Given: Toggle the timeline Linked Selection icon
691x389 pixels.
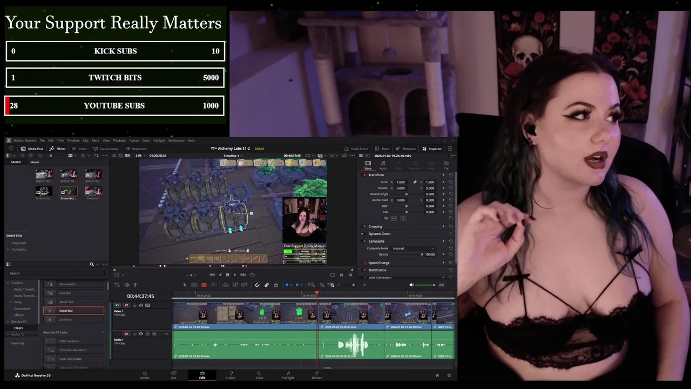Looking at the screenshot, I should pos(266,285).
